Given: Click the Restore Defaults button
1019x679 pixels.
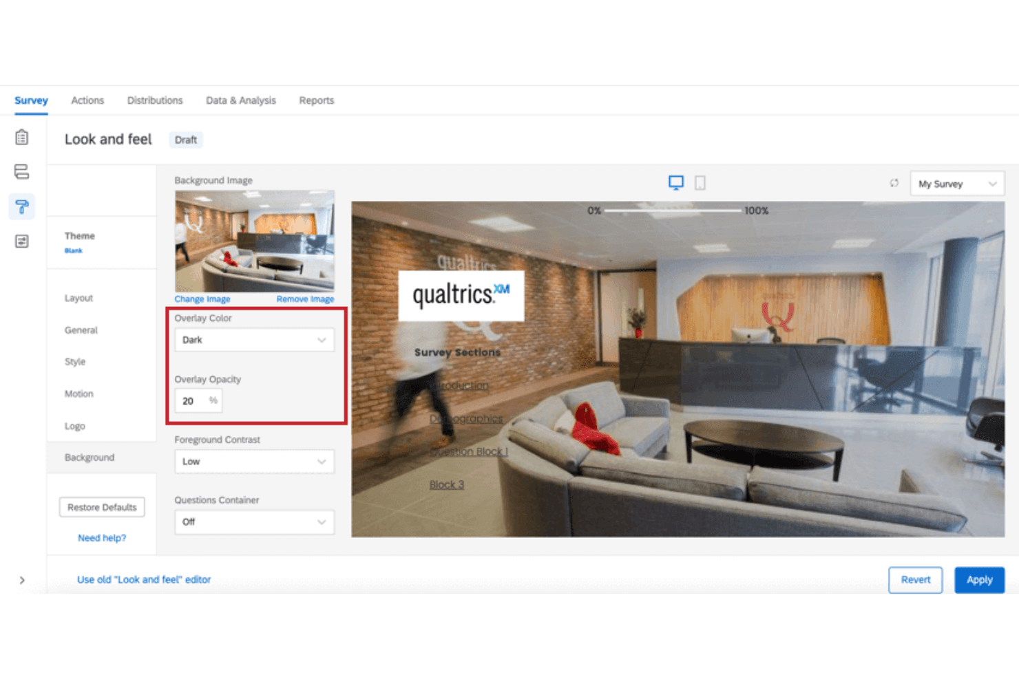Looking at the screenshot, I should (102, 507).
